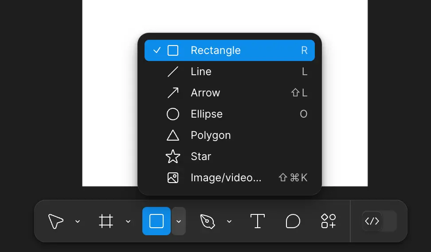Pick Star from the shape menu
This screenshot has height=252, width=431.
(x=201, y=157)
